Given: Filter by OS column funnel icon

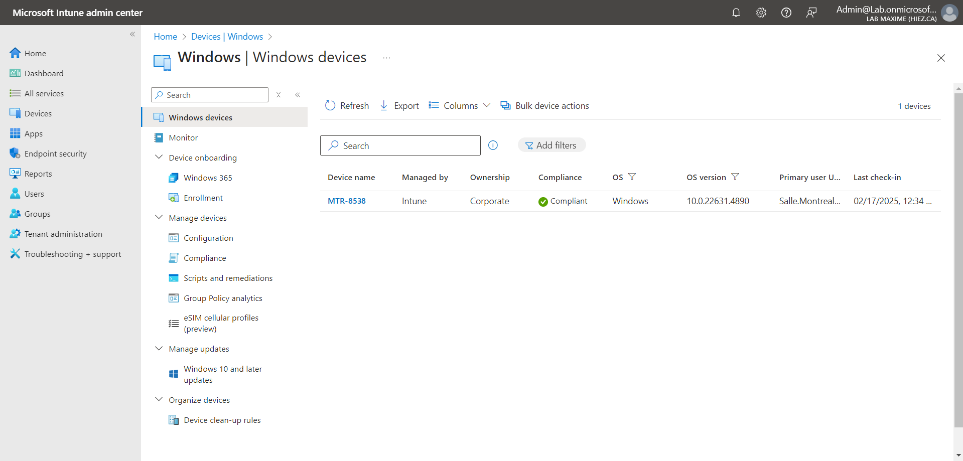Looking at the screenshot, I should (x=632, y=177).
